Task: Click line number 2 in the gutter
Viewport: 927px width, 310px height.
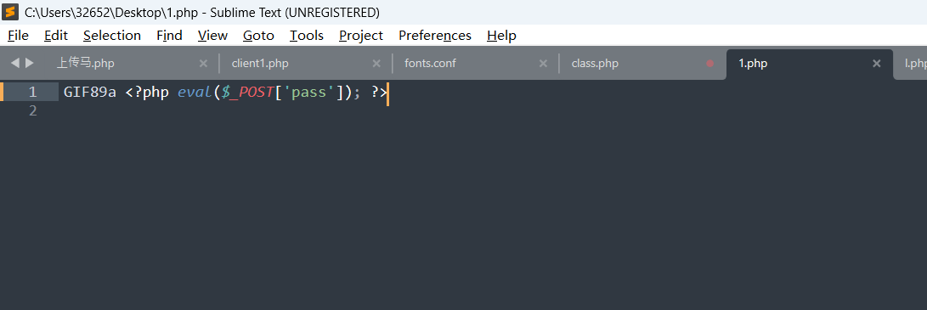Action: (x=32, y=110)
